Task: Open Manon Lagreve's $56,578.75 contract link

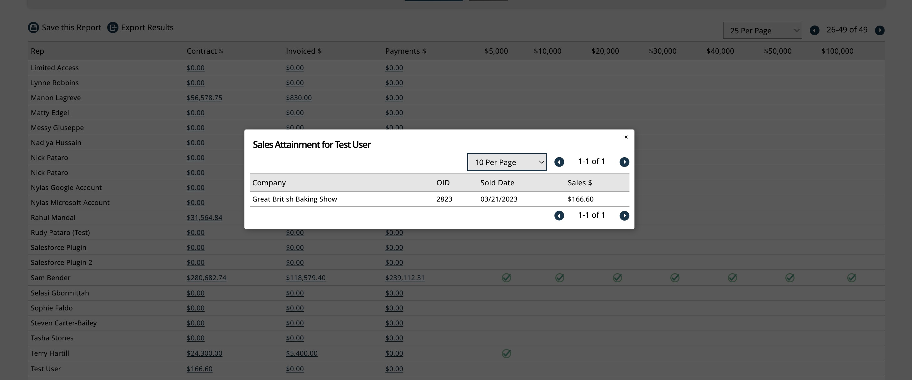Action: click(204, 98)
